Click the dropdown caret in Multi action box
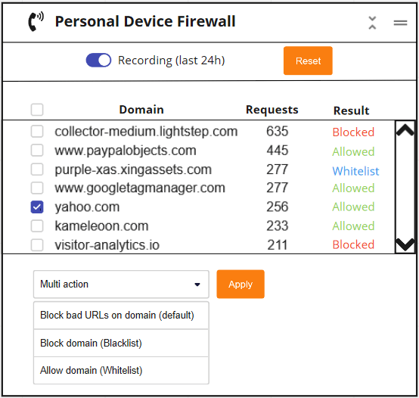The width and height of the screenshot is (419, 398). 197,285
